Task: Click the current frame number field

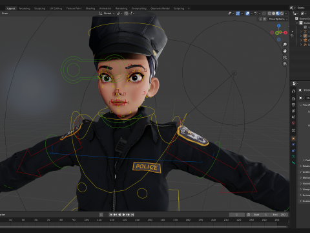Action: [x=237, y=215]
